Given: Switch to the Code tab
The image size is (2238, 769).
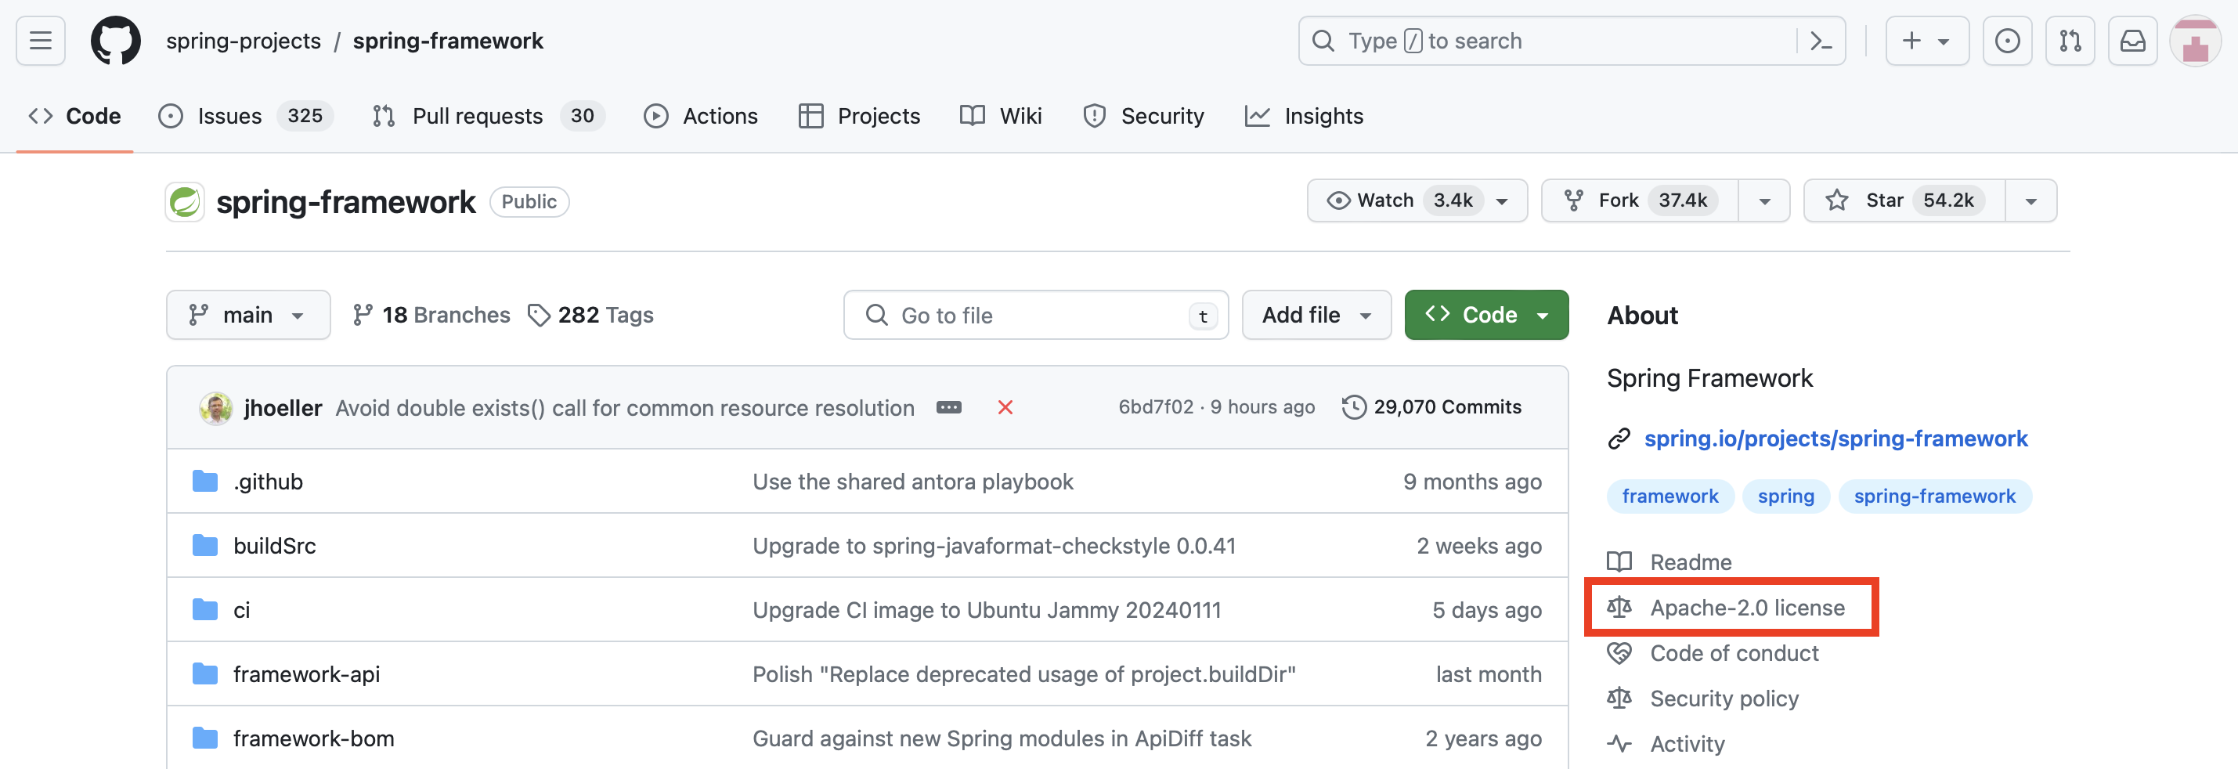Looking at the screenshot, I should [74, 117].
